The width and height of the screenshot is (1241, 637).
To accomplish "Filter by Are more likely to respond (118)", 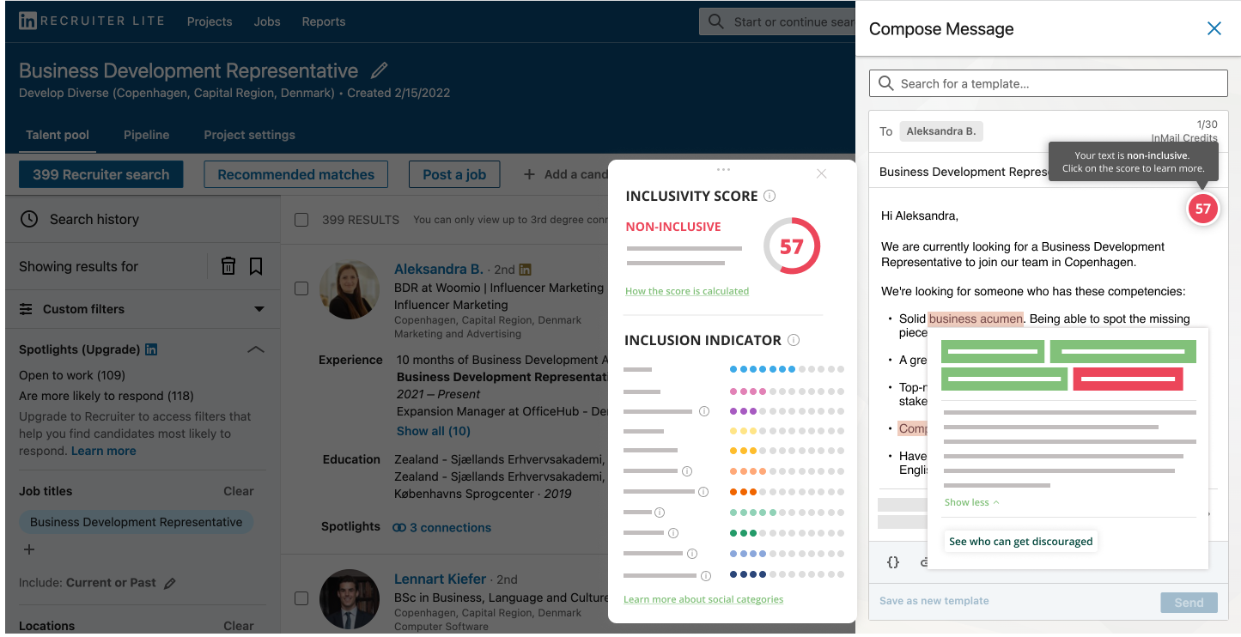I will click(106, 396).
